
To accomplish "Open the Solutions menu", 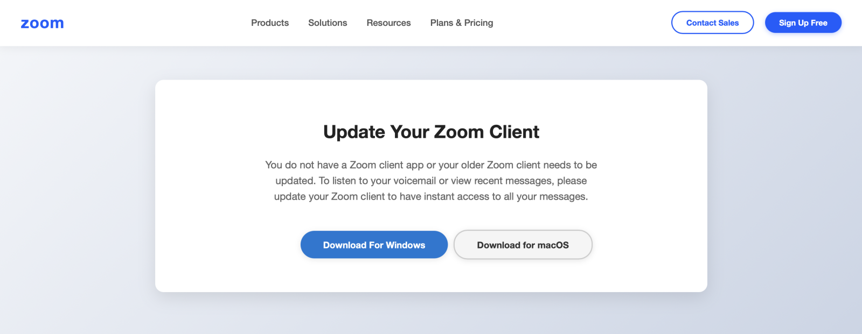I will [x=328, y=23].
